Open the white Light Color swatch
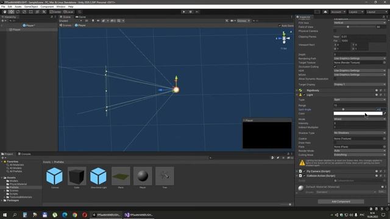Screen dimensions: 390x219 click(x=358, y=113)
